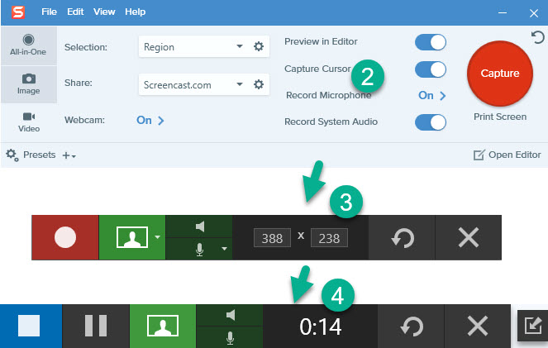
Task: Open Presets gear icon
Action: tap(12, 155)
